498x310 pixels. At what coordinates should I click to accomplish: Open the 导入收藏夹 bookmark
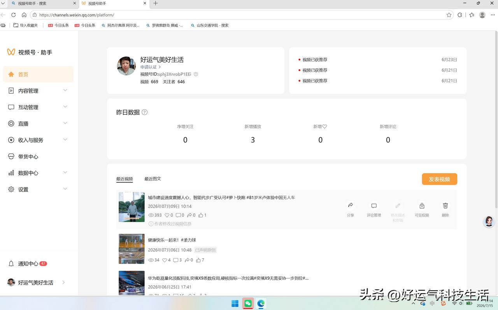pyautogui.click(x=26, y=25)
